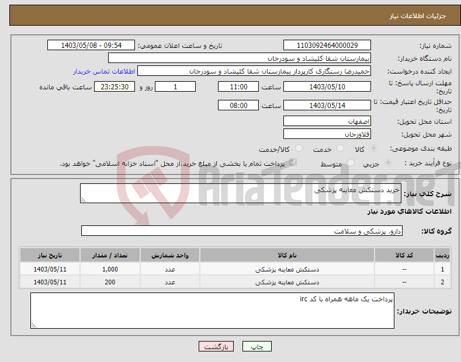Click the اطلاعات کالاهای مورد نیاز heading
This screenshot has height=362, width=461.
409,211
